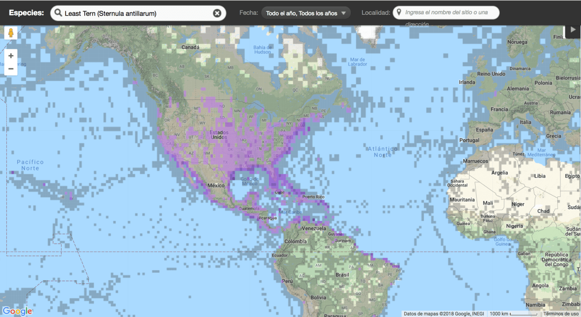Click the Atlántico Norte ocean label
Screen dimensions: 581x317
coord(383,152)
